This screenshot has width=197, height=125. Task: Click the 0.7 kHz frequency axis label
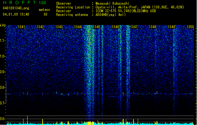coord(3,103)
